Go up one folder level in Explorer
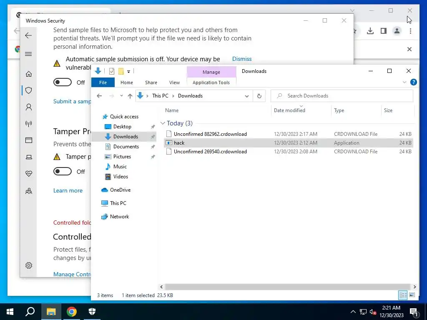The image size is (427, 320). pos(130,96)
